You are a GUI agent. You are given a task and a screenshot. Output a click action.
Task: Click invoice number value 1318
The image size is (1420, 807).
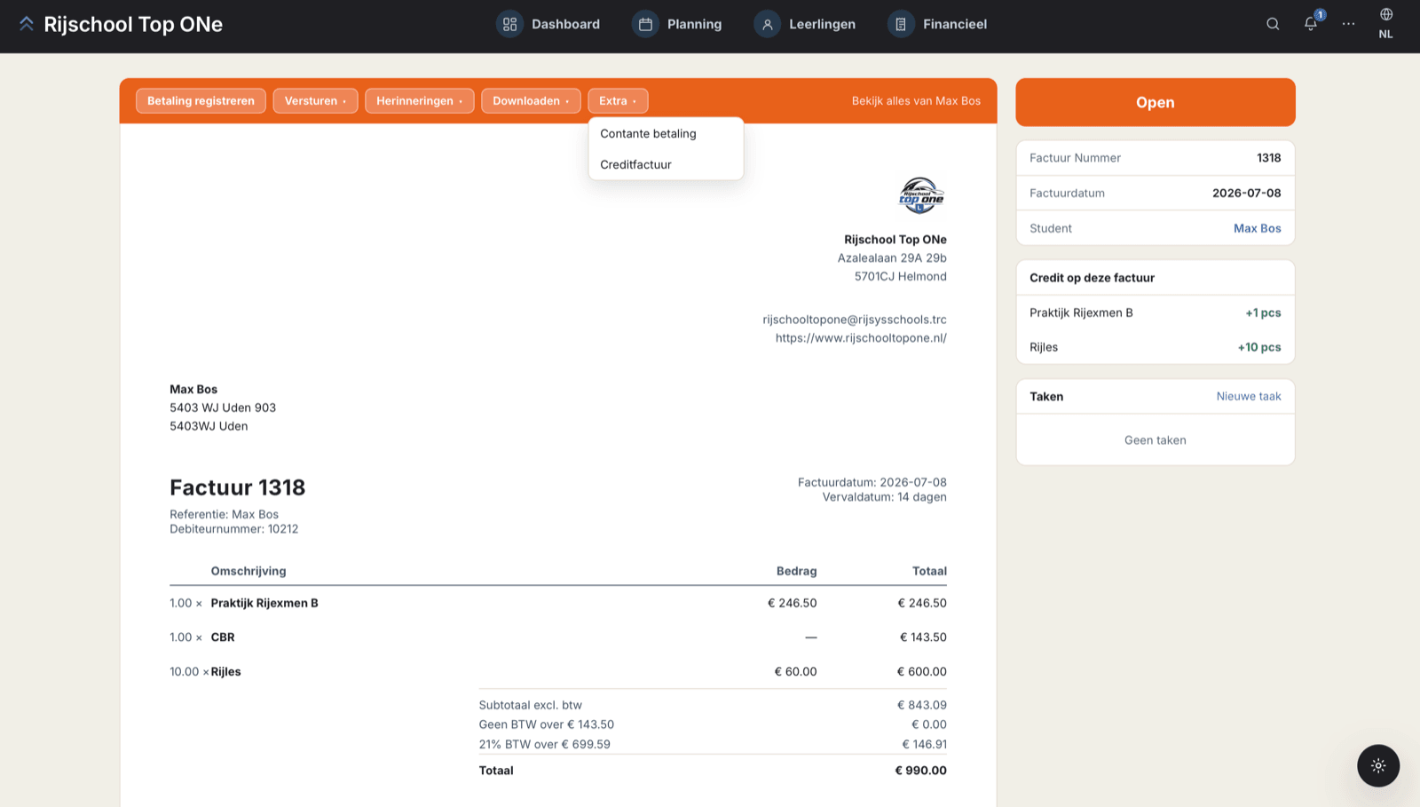[x=1268, y=158]
